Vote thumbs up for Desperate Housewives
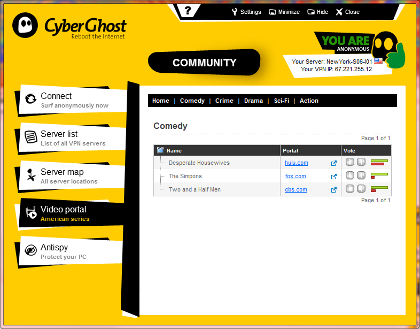 tap(350, 162)
